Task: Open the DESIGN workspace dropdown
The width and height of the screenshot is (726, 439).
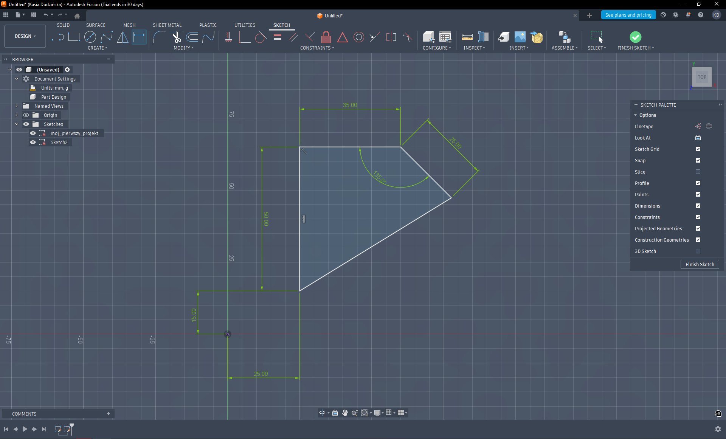Action: tap(25, 36)
